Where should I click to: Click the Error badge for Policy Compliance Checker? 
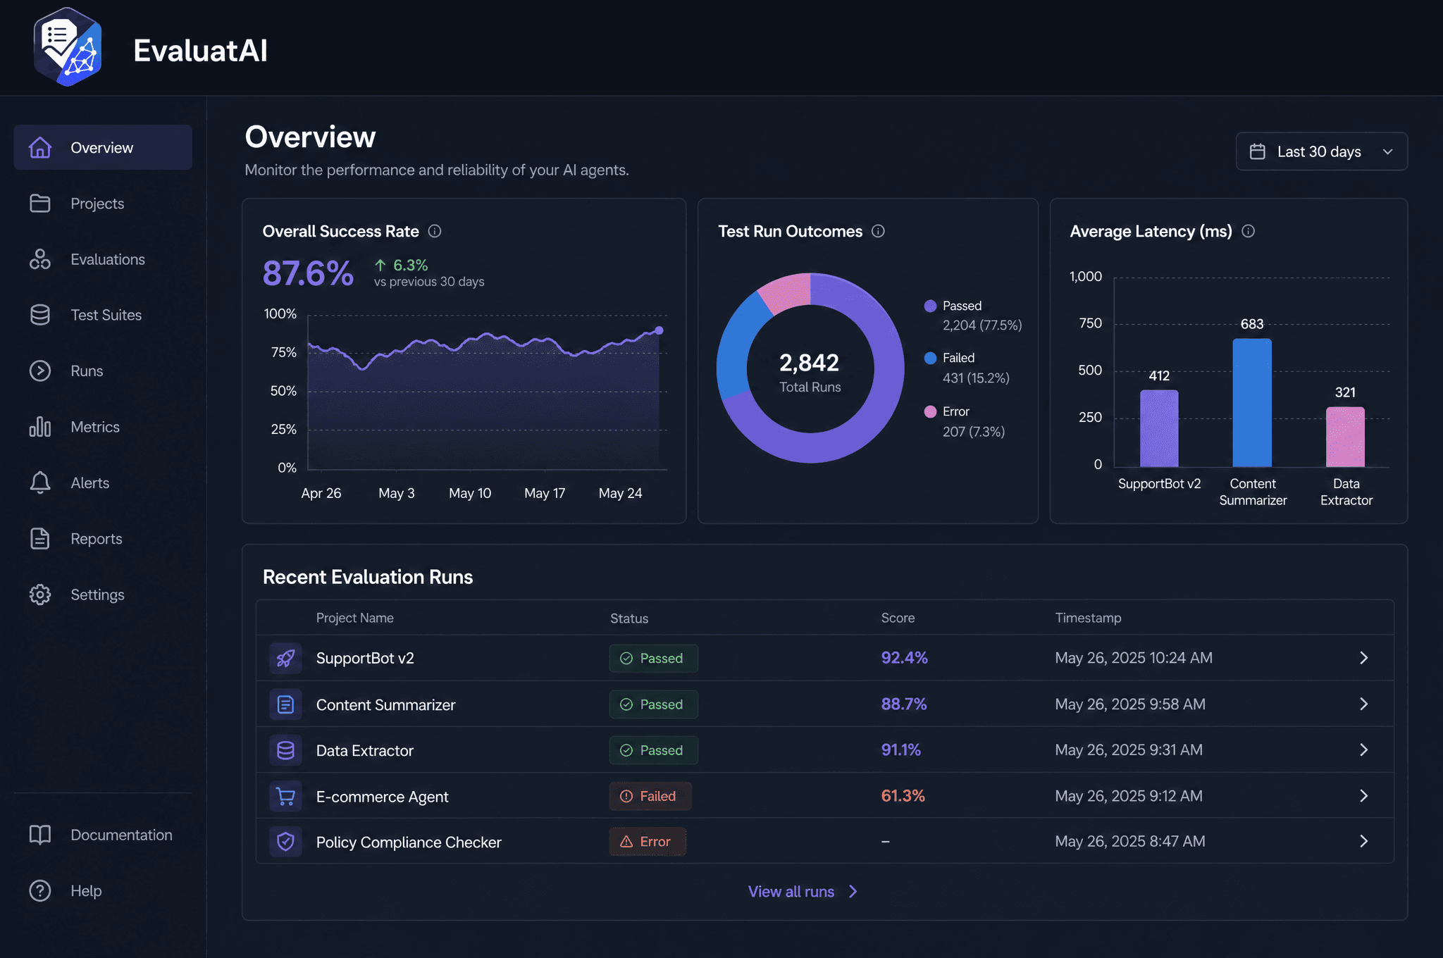coord(648,841)
